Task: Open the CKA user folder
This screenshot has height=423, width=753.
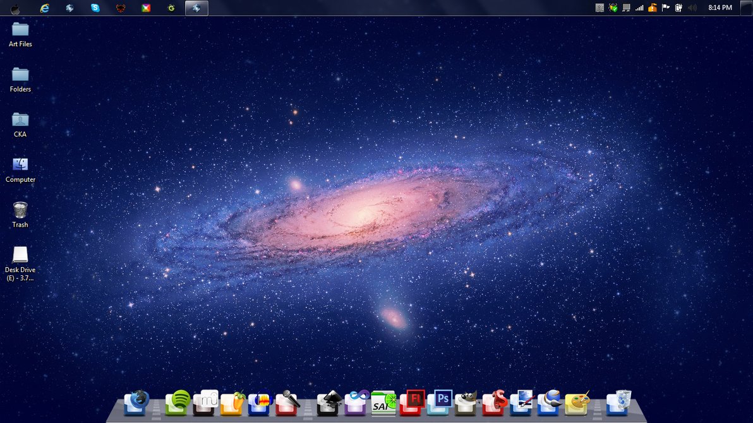Action: 20,124
